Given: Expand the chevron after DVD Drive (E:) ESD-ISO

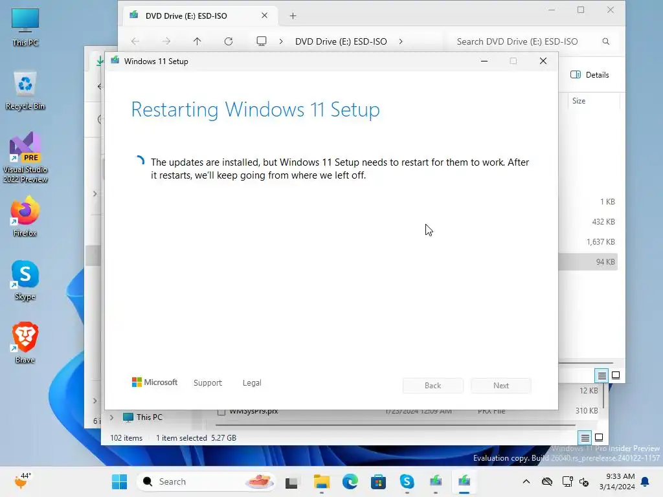Looking at the screenshot, I should 400,41.
